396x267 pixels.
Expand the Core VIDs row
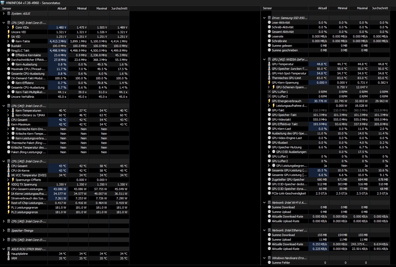pos(8,27)
